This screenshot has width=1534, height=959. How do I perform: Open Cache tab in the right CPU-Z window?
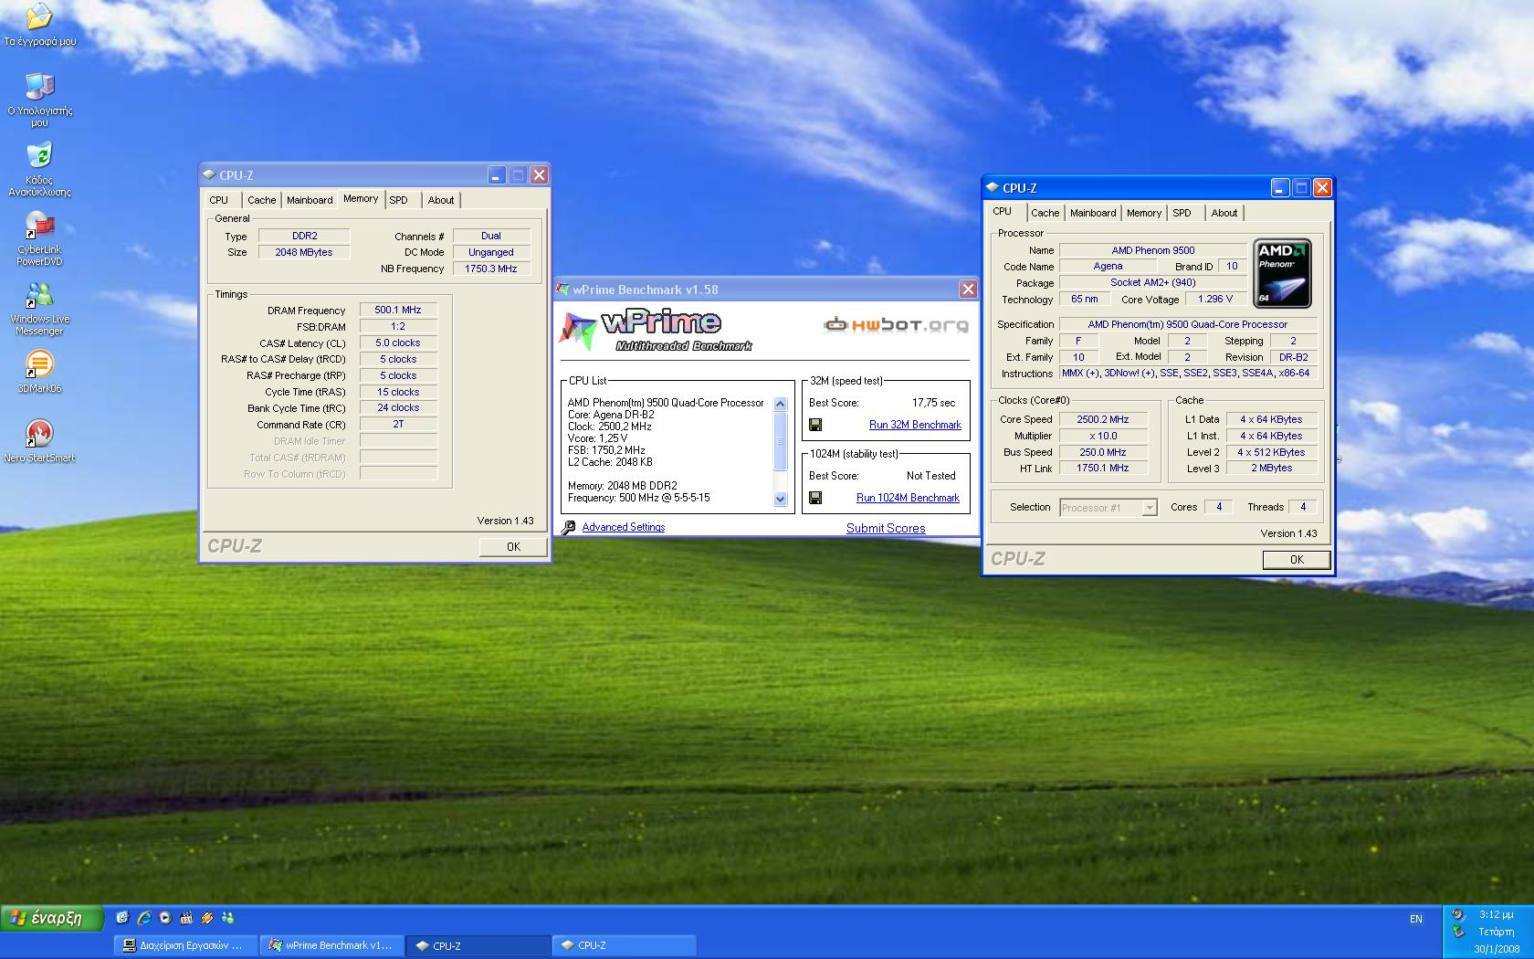(x=1045, y=213)
